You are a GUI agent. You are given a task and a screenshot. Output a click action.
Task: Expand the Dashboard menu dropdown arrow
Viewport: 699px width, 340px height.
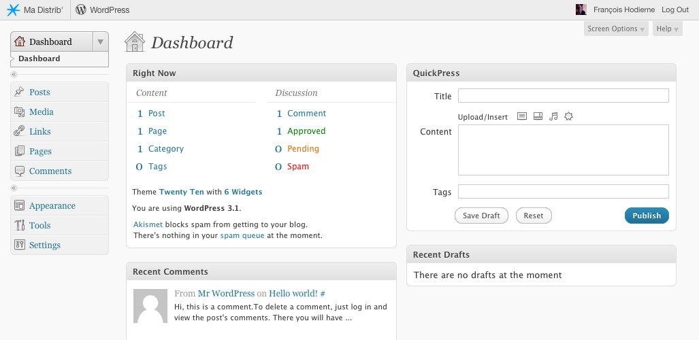tap(100, 41)
